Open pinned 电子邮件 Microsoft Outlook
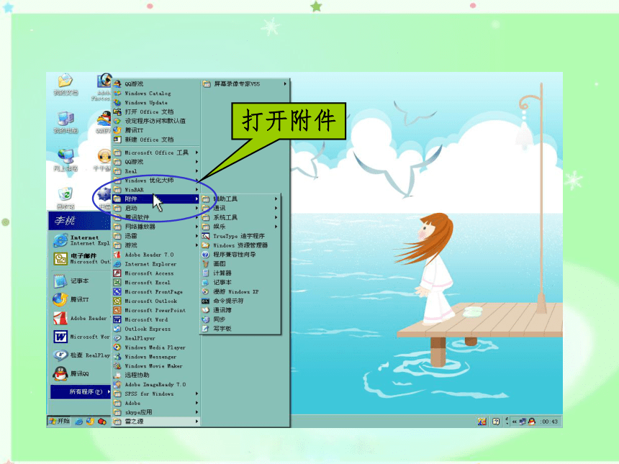The height and width of the screenshot is (464, 619). coord(81,259)
